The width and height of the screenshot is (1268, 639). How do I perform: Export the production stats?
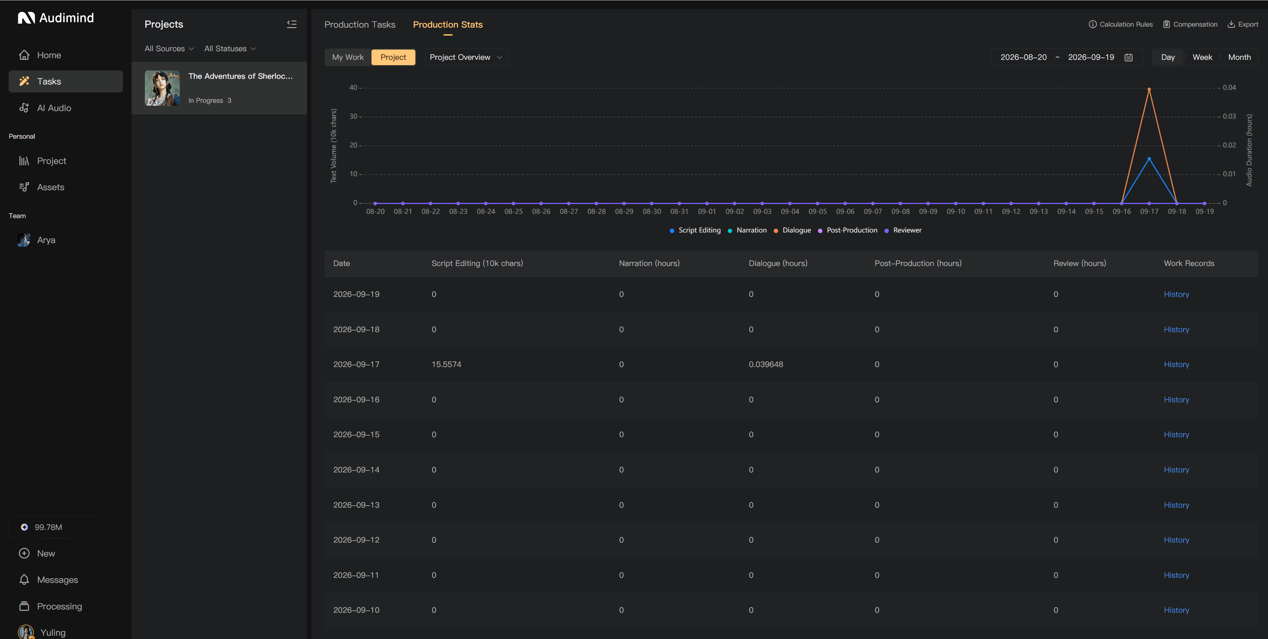click(x=1243, y=24)
